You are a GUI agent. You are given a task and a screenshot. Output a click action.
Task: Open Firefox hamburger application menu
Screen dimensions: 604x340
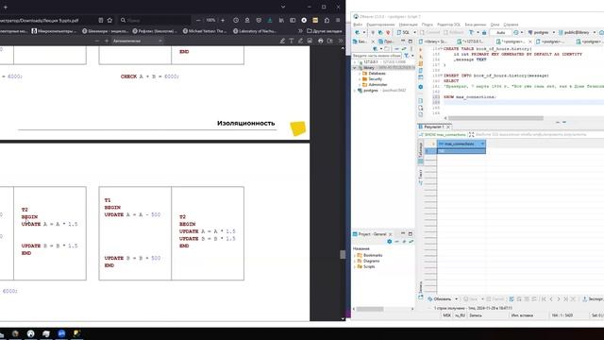coord(338,20)
